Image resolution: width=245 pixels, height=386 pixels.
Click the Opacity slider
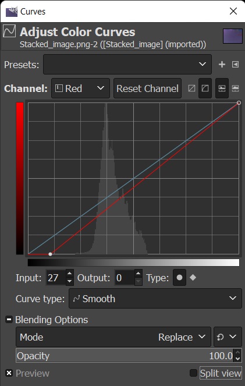pos(125,356)
